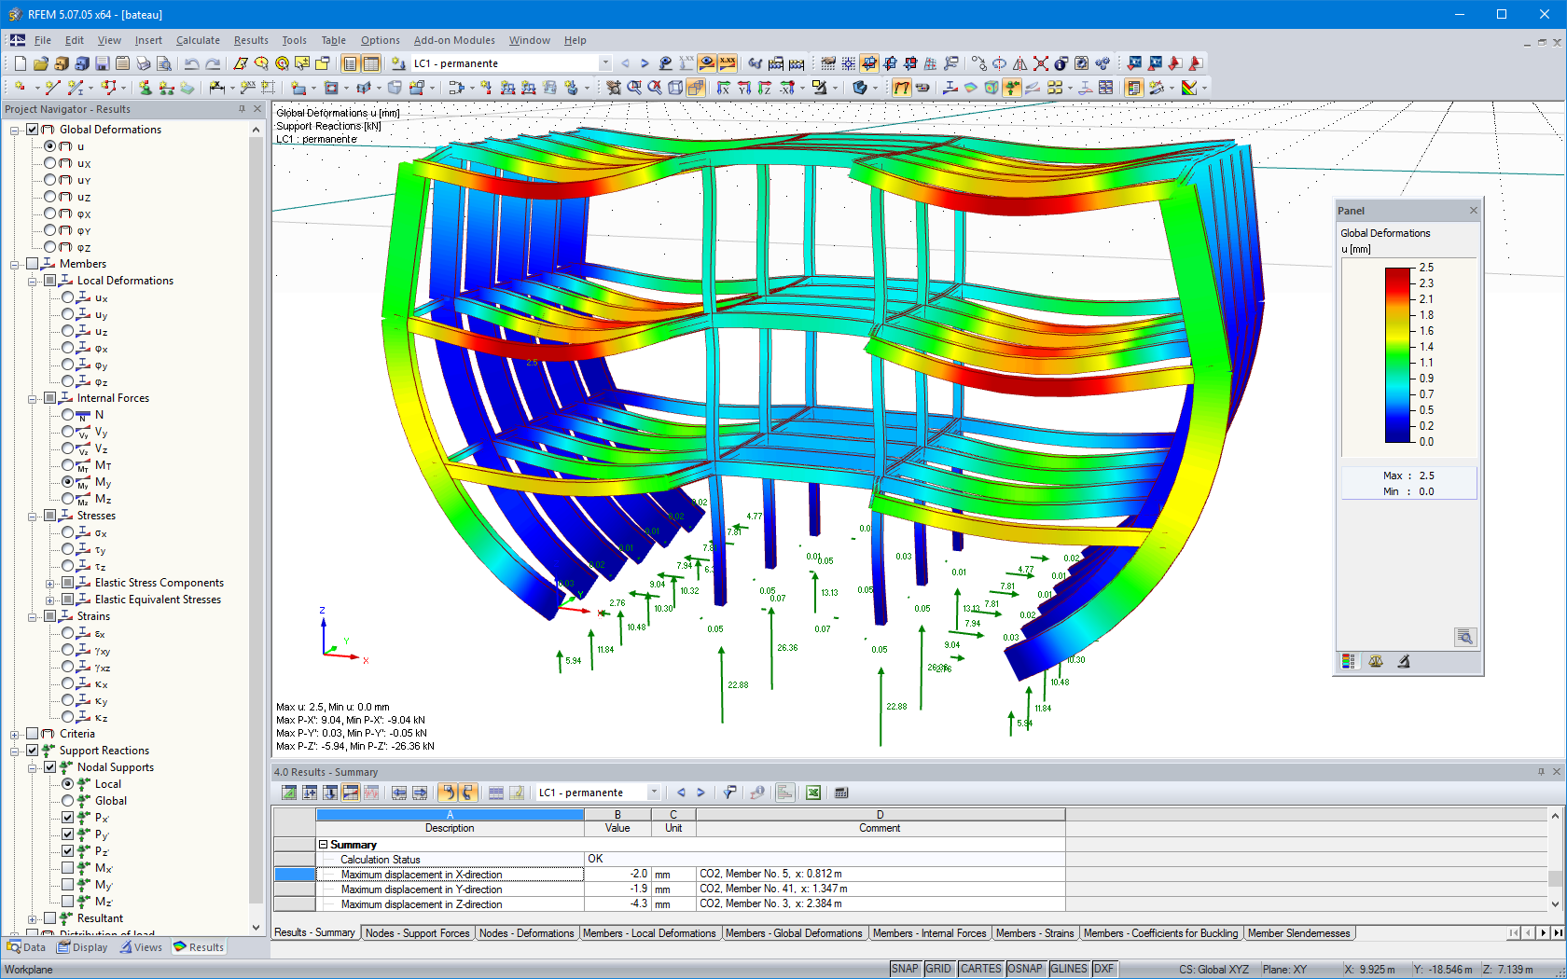This screenshot has width=1567, height=979.
Task: Switch navigator to the Display tab
Action: tap(82, 947)
